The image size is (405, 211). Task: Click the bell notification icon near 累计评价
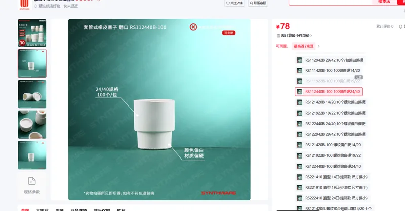pyautogui.click(x=401, y=27)
